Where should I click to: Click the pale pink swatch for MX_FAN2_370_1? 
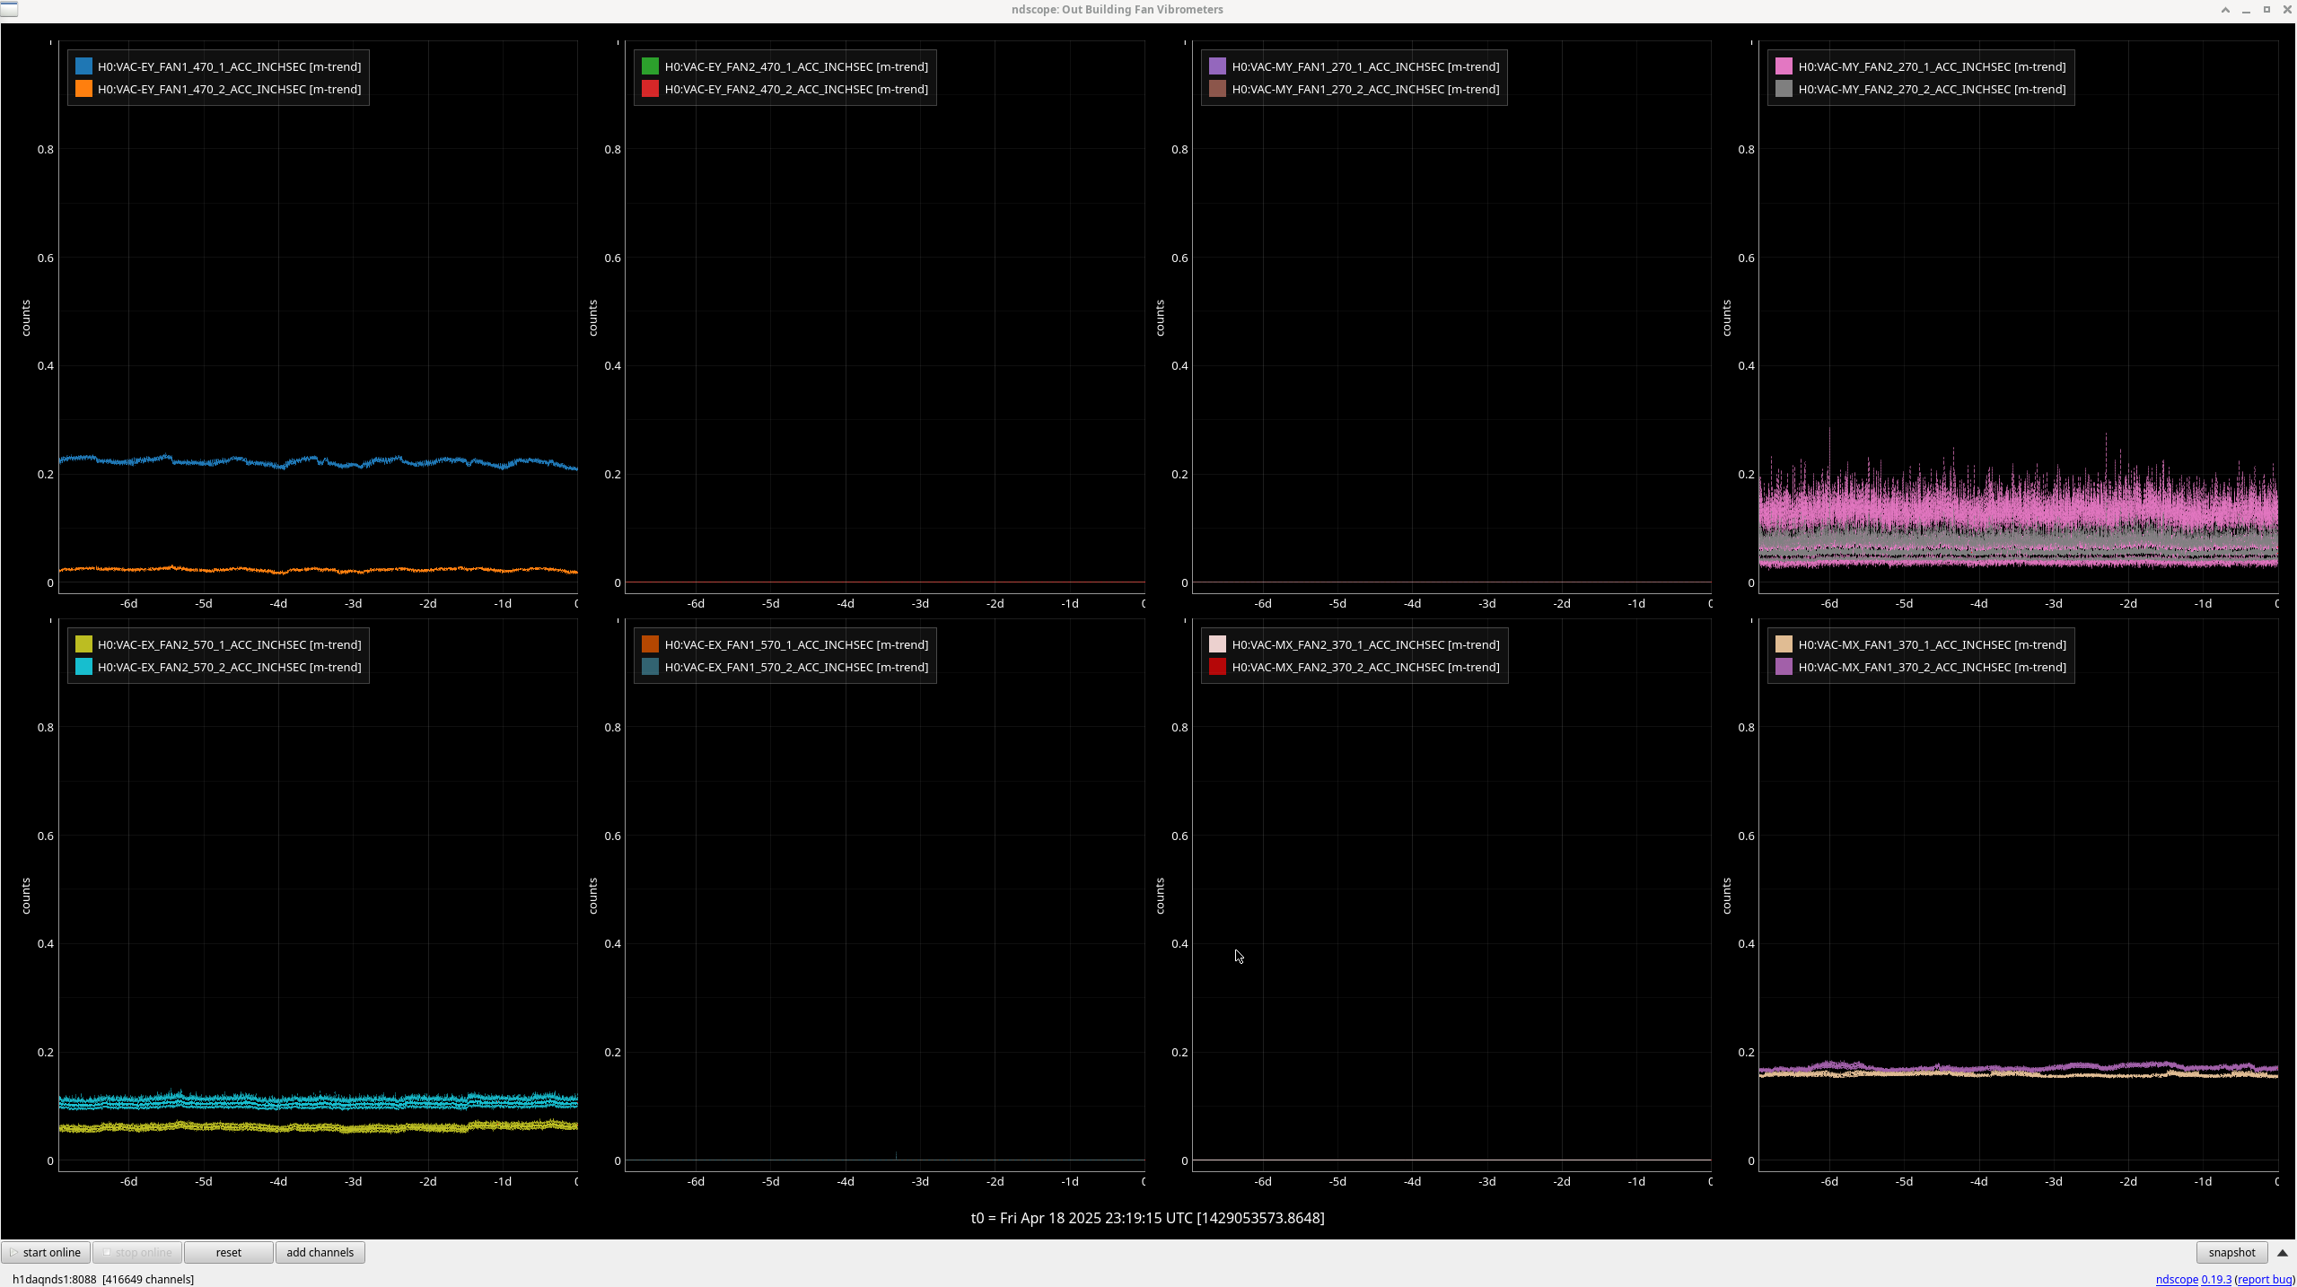click(1218, 644)
